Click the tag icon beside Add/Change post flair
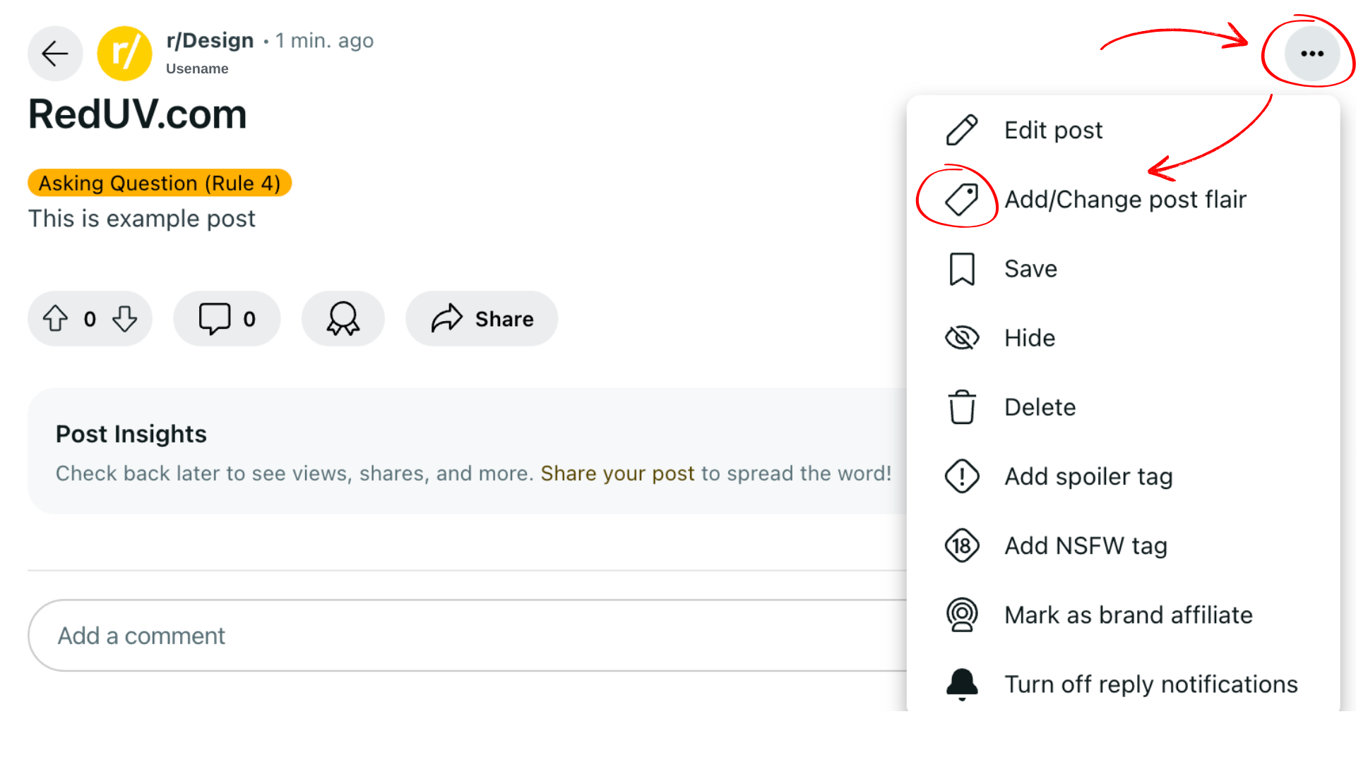The height and width of the screenshot is (762, 1356). 963,199
